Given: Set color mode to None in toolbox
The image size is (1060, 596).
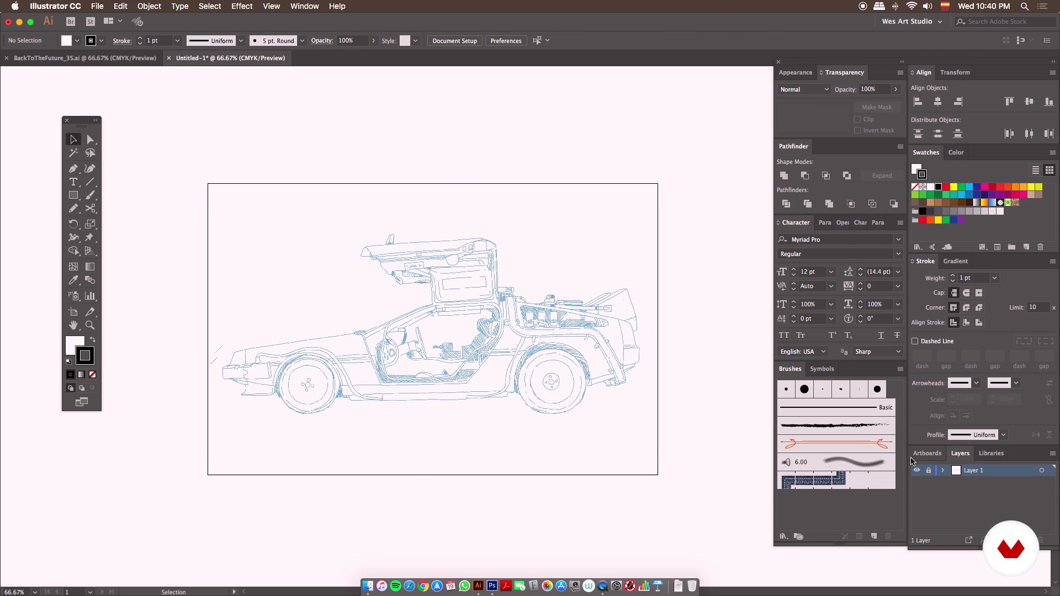Looking at the screenshot, I should tap(93, 375).
